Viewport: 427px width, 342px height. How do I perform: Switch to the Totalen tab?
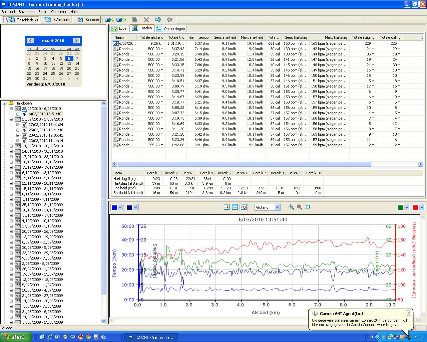tap(142, 28)
